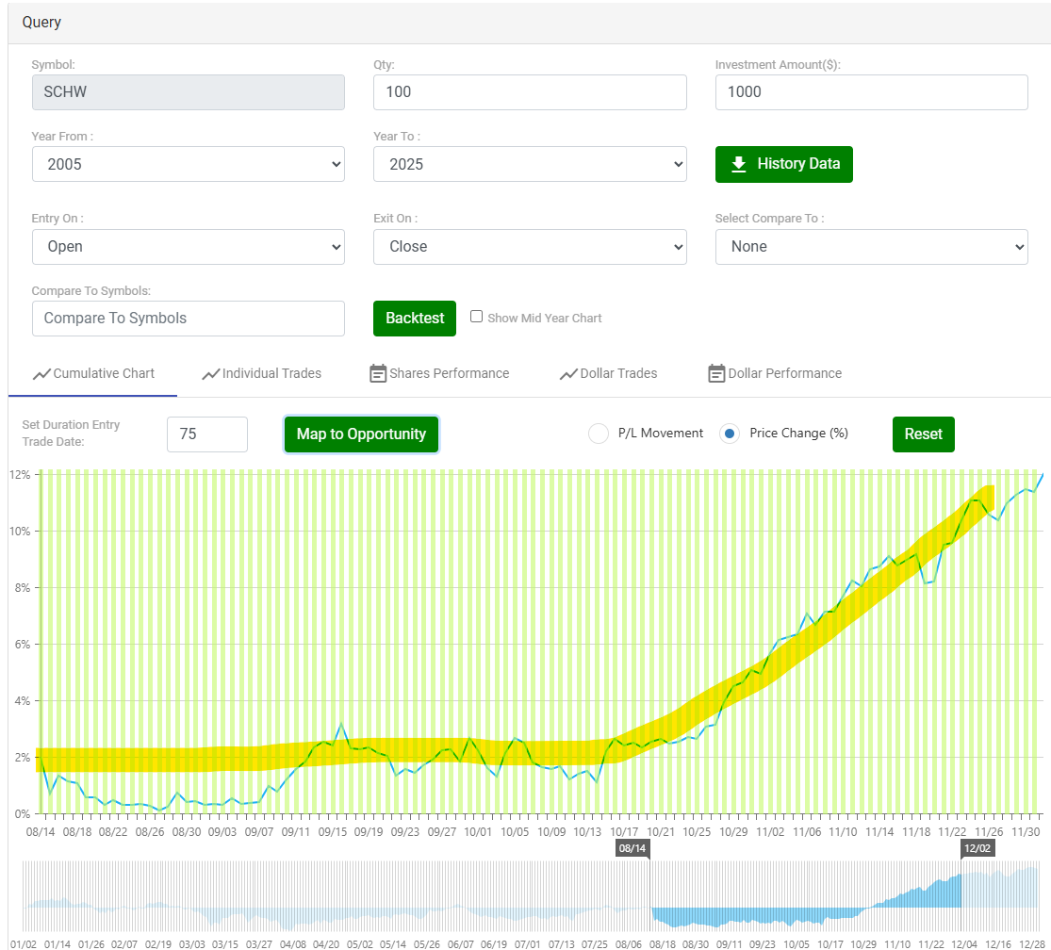This screenshot has width=1051, height=950.
Task: Focus the Qty input field
Action: (x=530, y=92)
